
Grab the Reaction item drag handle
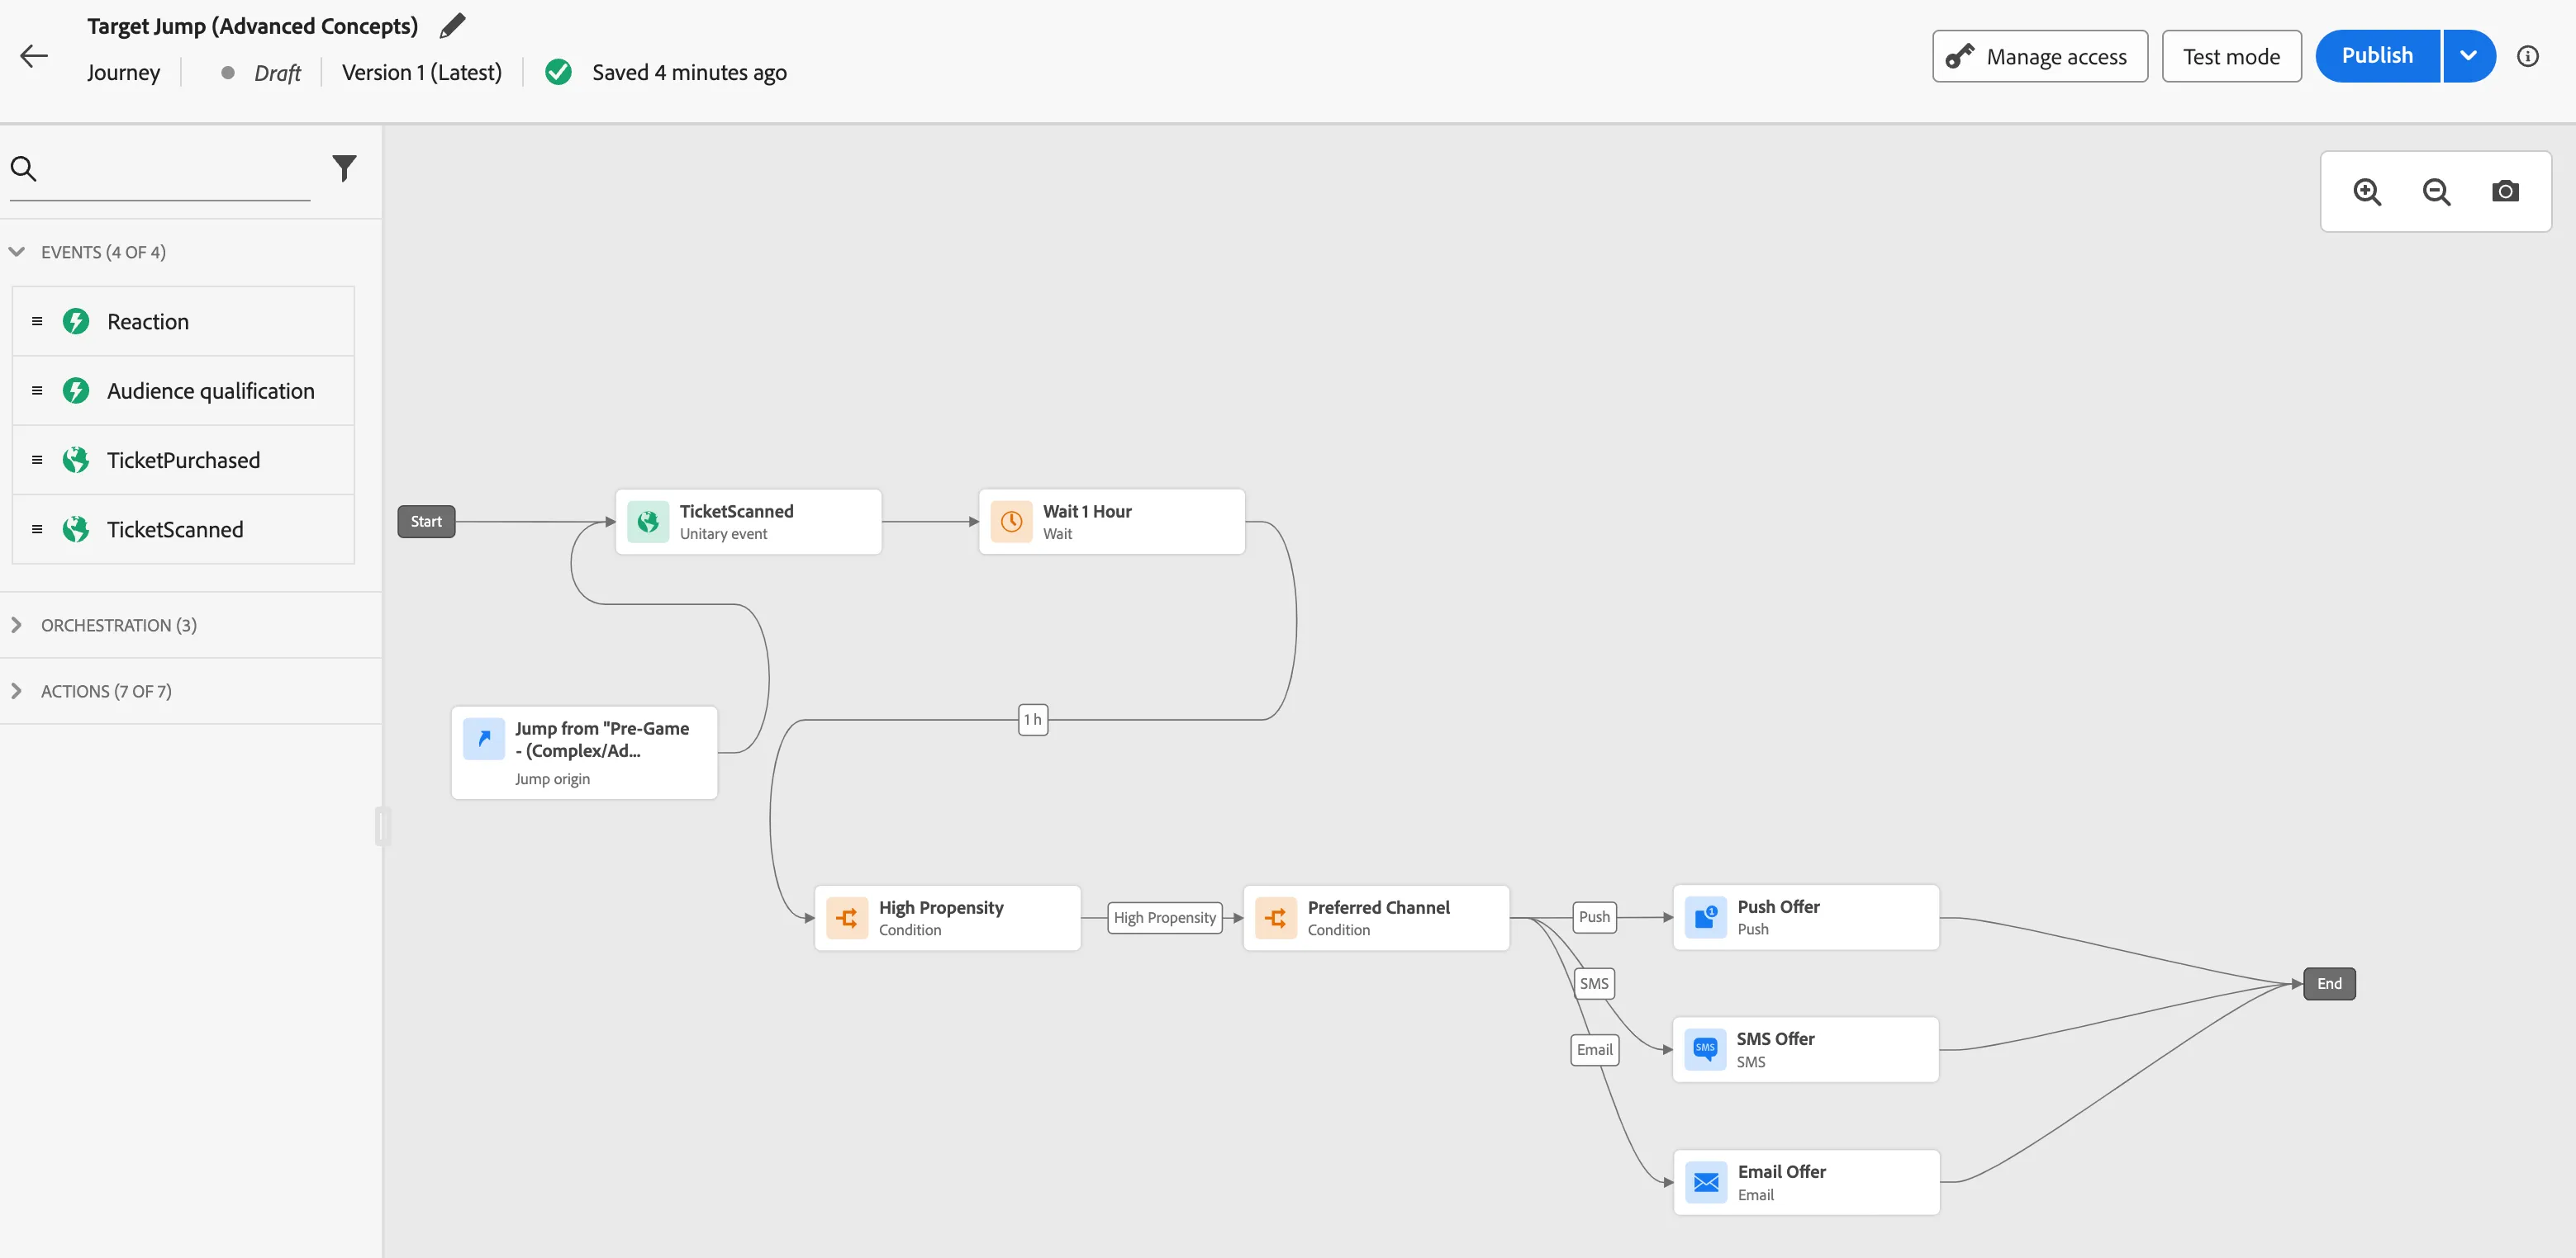click(37, 321)
